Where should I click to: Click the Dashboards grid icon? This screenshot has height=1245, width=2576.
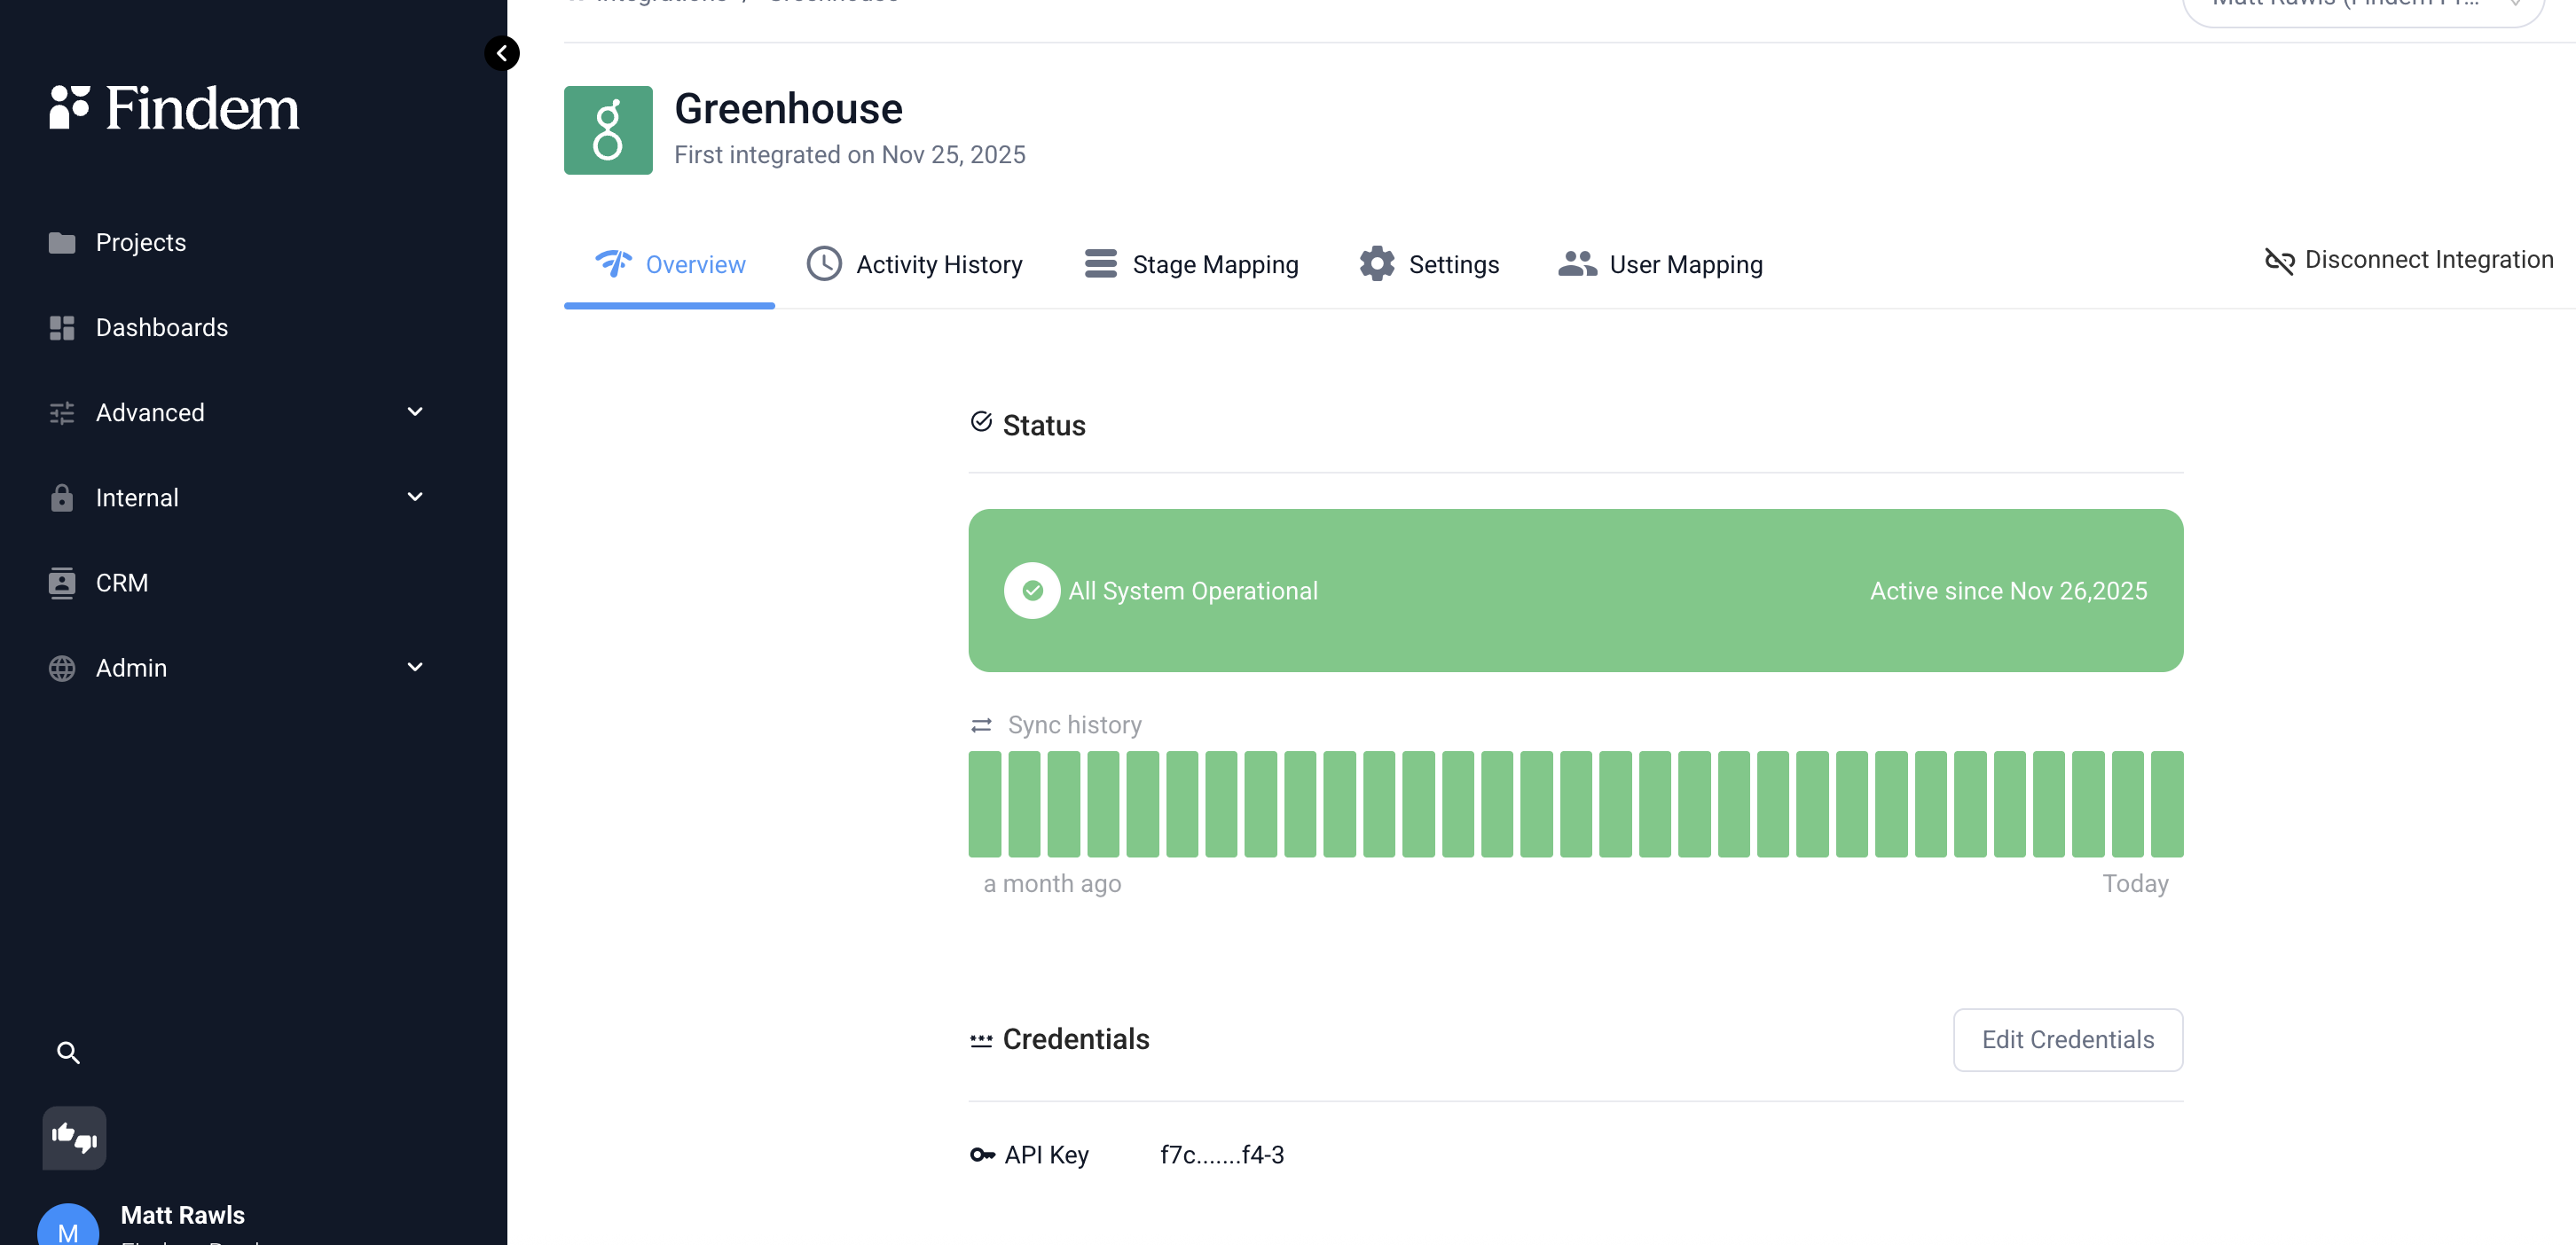(x=62, y=328)
